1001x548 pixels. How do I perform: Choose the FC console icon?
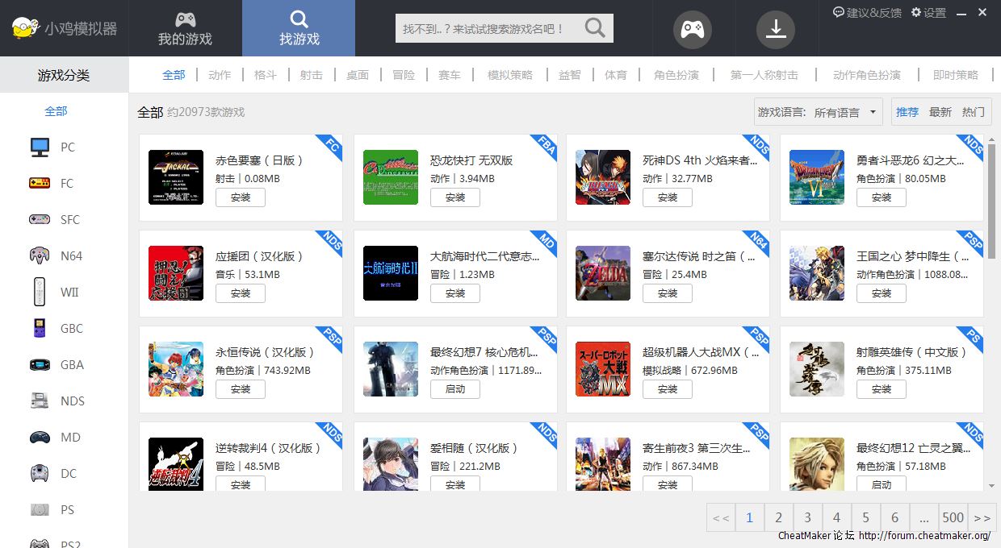point(39,183)
